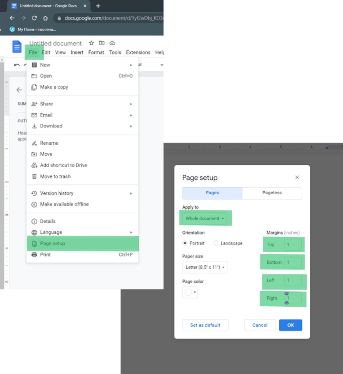The height and width of the screenshot is (374, 343).
Task: Open the Page color swatch picker
Action: point(190,292)
